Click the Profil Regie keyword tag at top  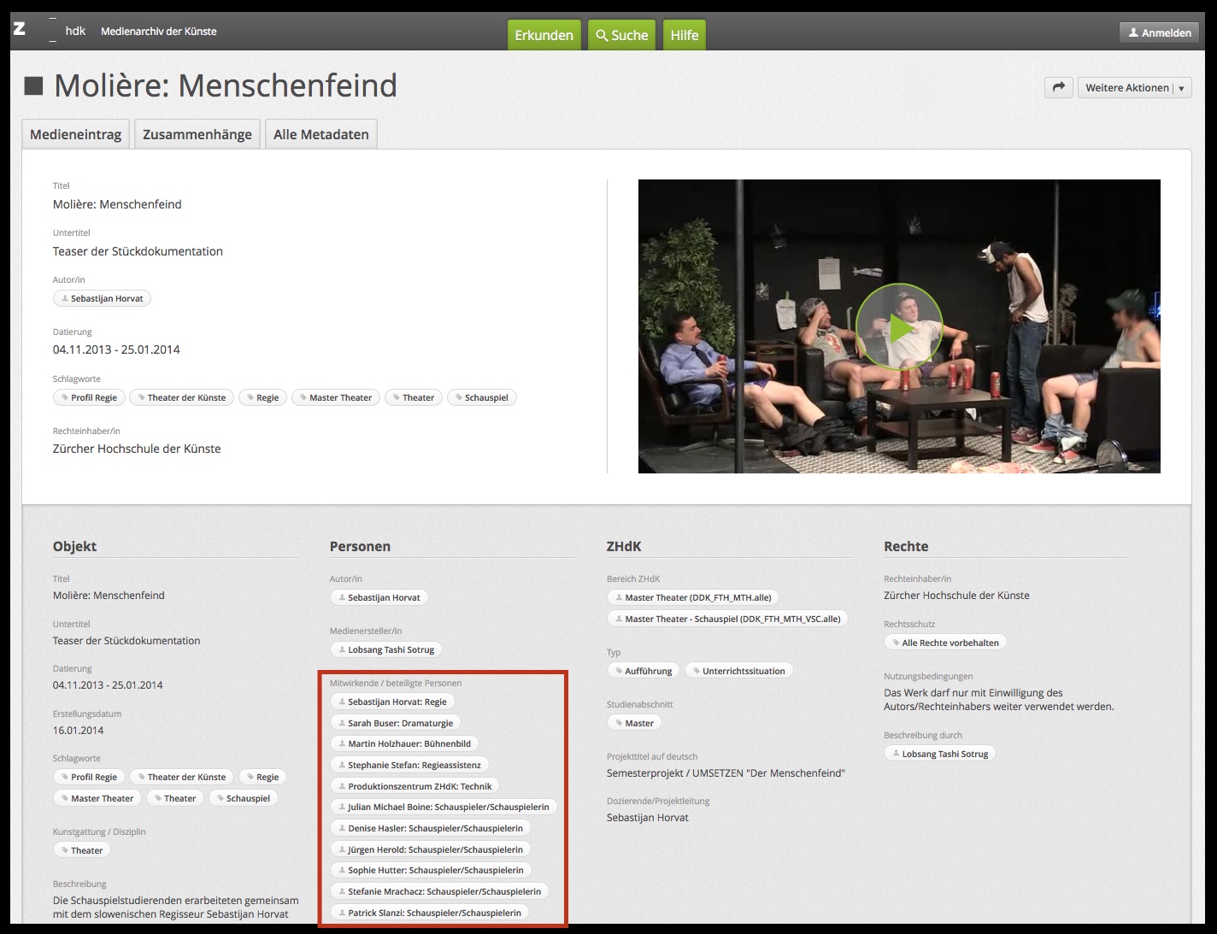click(x=90, y=397)
